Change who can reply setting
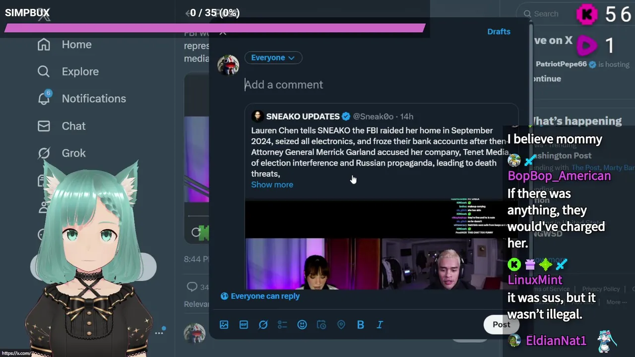Viewport: 635px width, 357px height. pyautogui.click(x=260, y=296)
